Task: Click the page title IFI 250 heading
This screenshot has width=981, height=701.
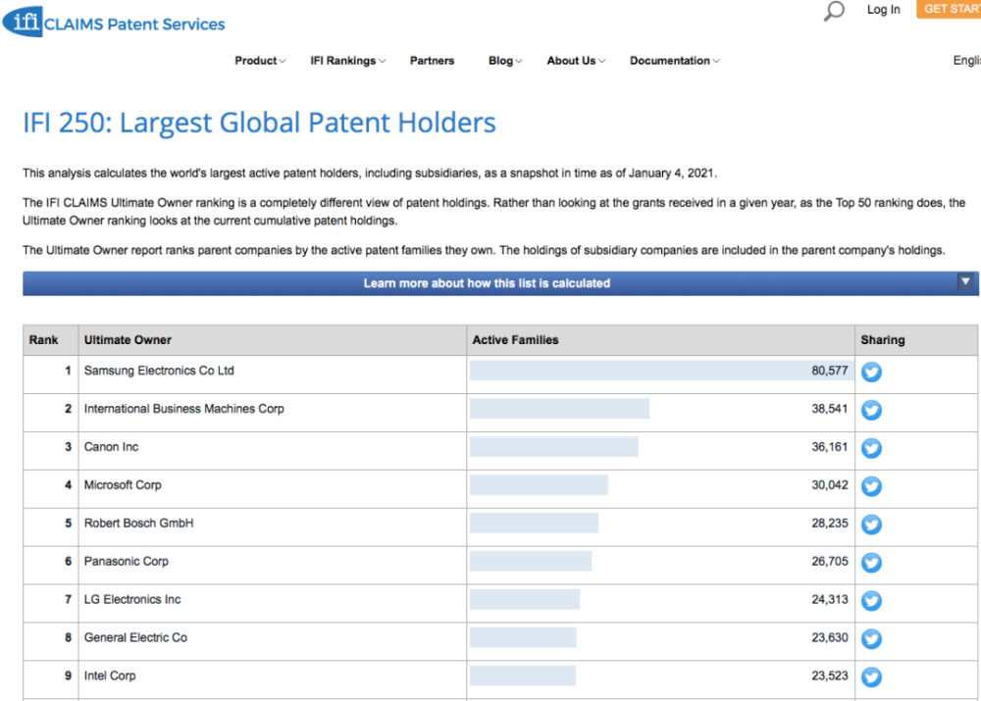Action: 259,123
